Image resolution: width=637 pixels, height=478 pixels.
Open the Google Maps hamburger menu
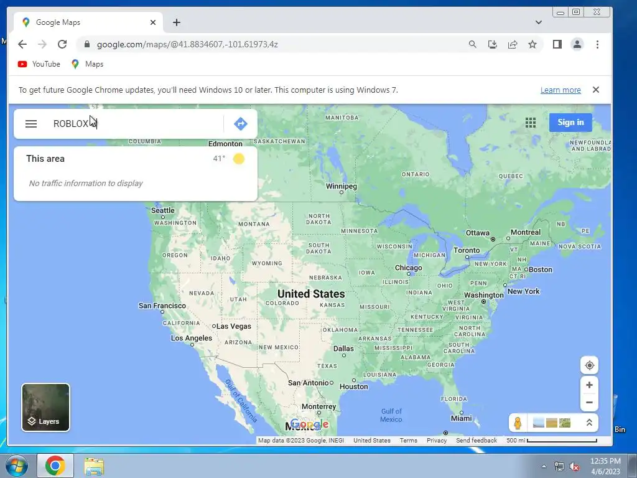coord(31,124)
